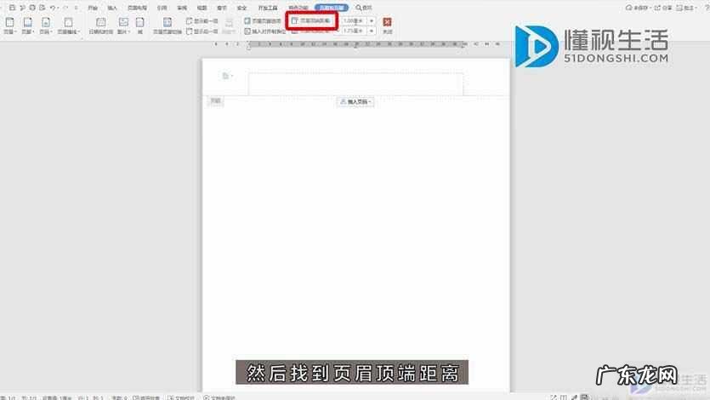Open dropdown beside header top distance field

click(x=372, y=20)
